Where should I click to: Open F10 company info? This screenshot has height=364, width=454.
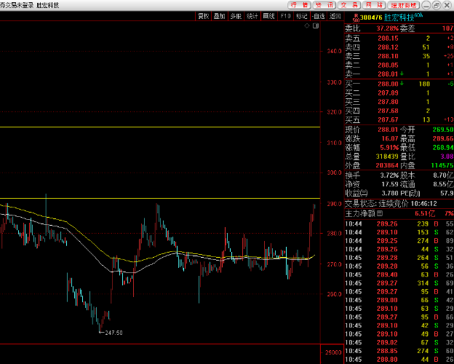(x=285, y=16)
